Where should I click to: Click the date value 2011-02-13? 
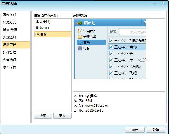pos(94,110)
